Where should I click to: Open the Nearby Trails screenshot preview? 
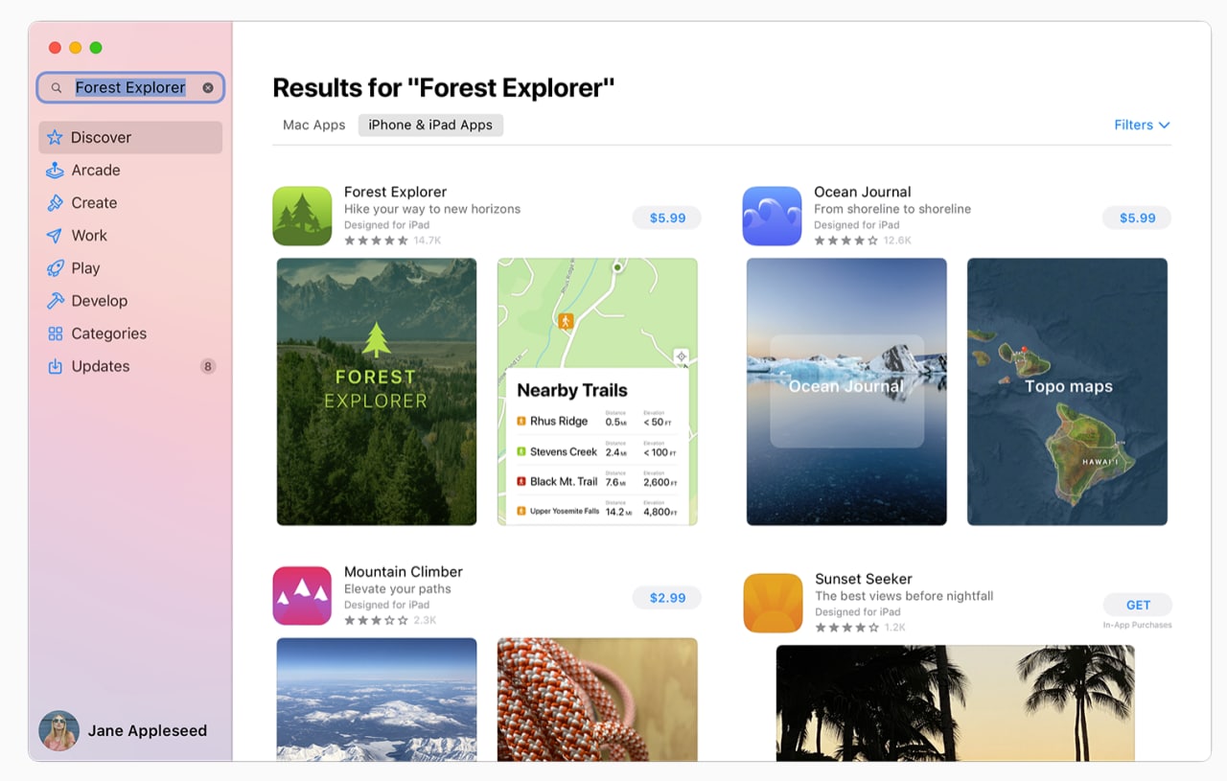(597, 391)
